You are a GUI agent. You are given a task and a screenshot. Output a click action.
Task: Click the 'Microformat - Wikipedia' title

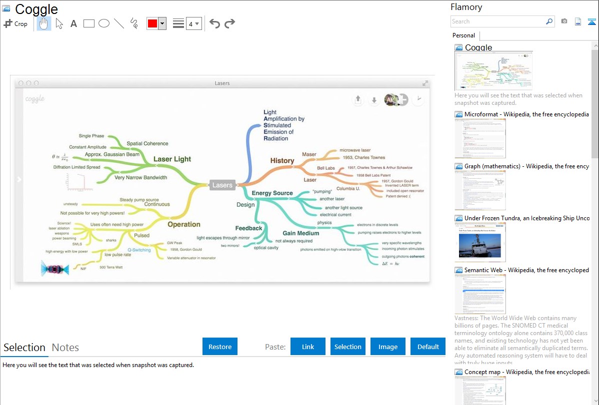click(526, 114)
